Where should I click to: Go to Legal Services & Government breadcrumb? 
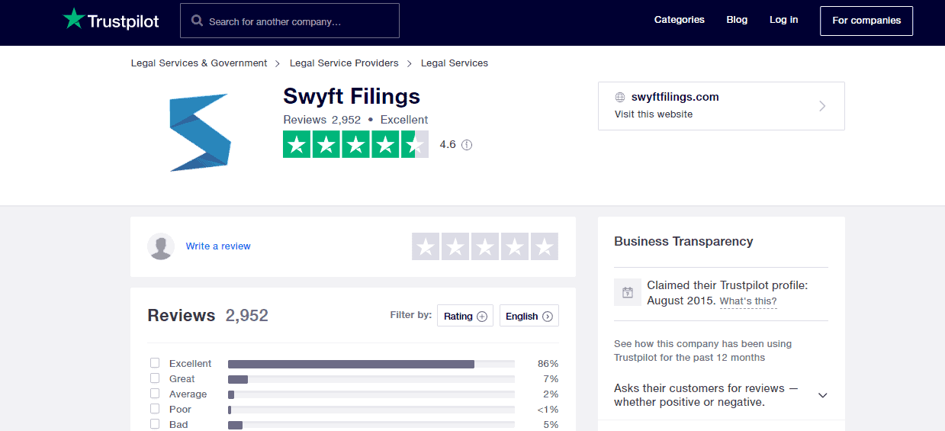pos(199,63)
